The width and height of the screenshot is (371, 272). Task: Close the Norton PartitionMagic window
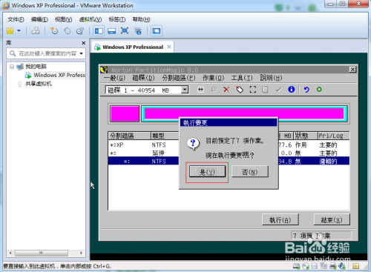tap(352, 70)
